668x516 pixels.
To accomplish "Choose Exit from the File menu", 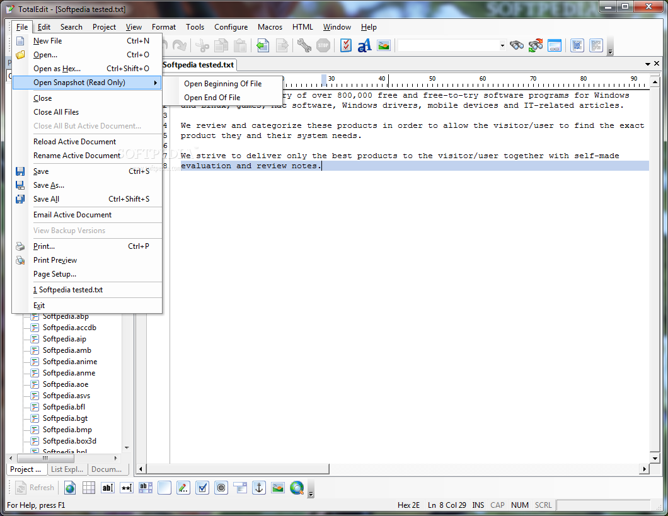I will point(88,306).
